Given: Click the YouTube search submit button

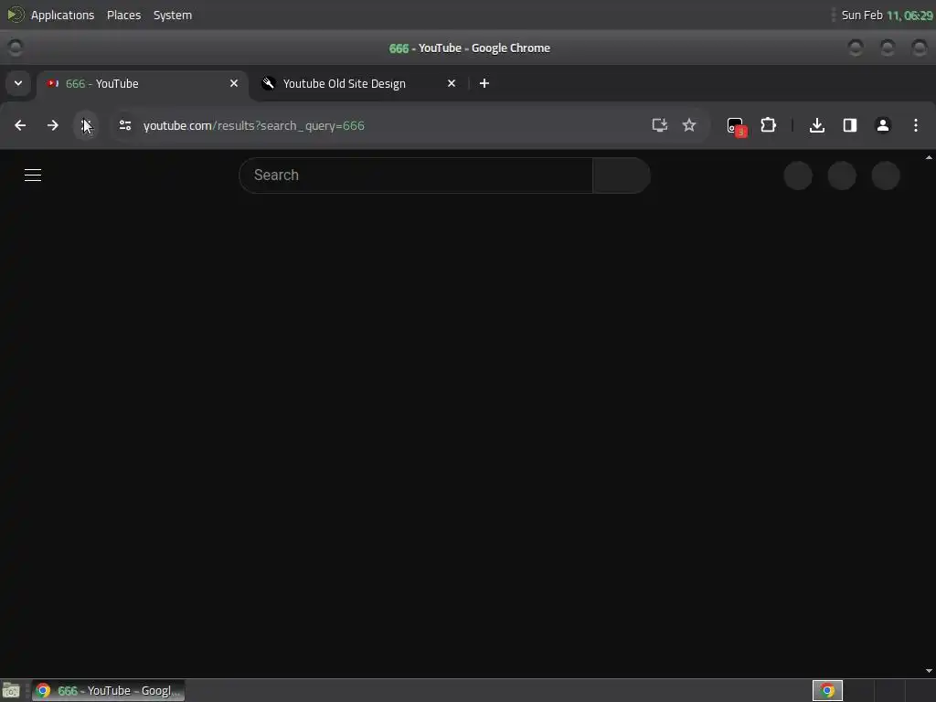Looking at the screenshot, I should coord(622,175).
